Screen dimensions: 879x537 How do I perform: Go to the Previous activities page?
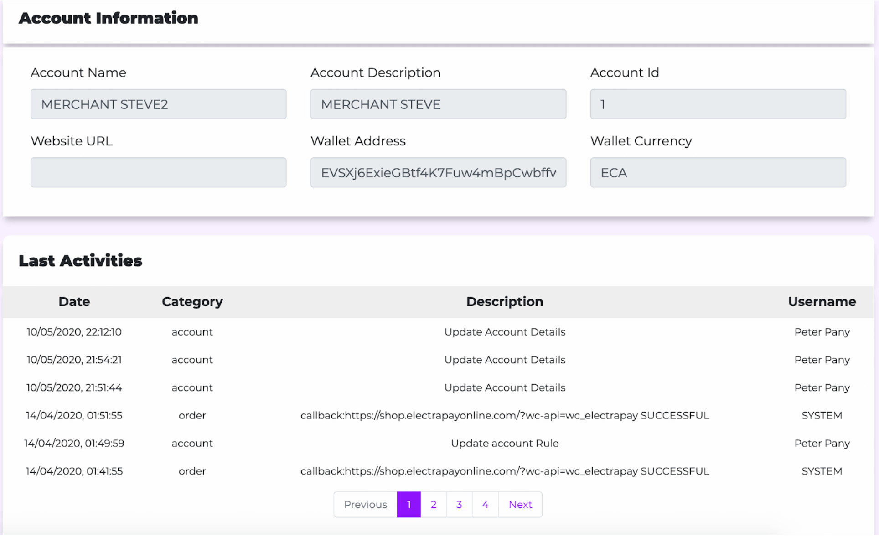[x=365, y=504]
